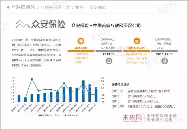
Task: Click the text 正式揭牌成立
Action: tap(108, 39)
